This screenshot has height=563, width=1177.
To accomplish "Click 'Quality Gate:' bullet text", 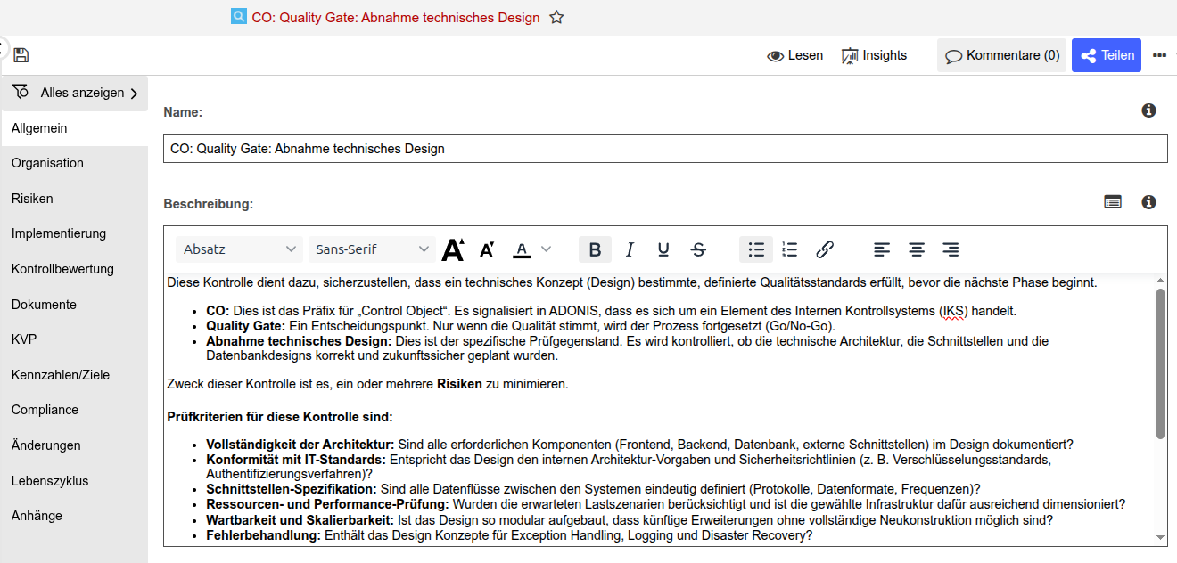I will point(245,326).
